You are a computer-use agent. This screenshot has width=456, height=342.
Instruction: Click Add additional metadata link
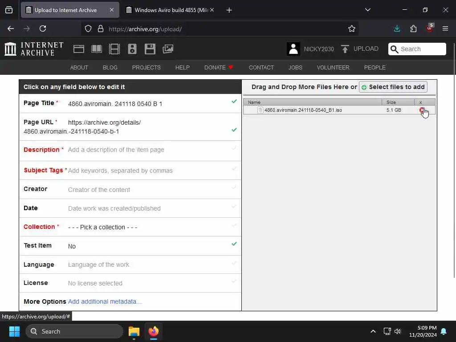pyautogui.click(x=105, y=301)
